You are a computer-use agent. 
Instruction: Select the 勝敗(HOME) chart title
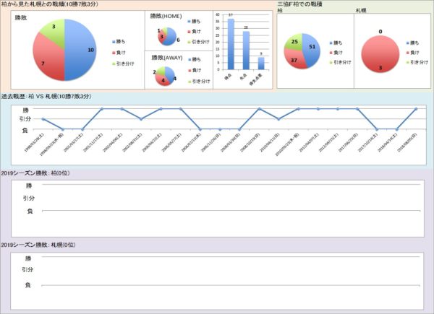pos(166,16)
